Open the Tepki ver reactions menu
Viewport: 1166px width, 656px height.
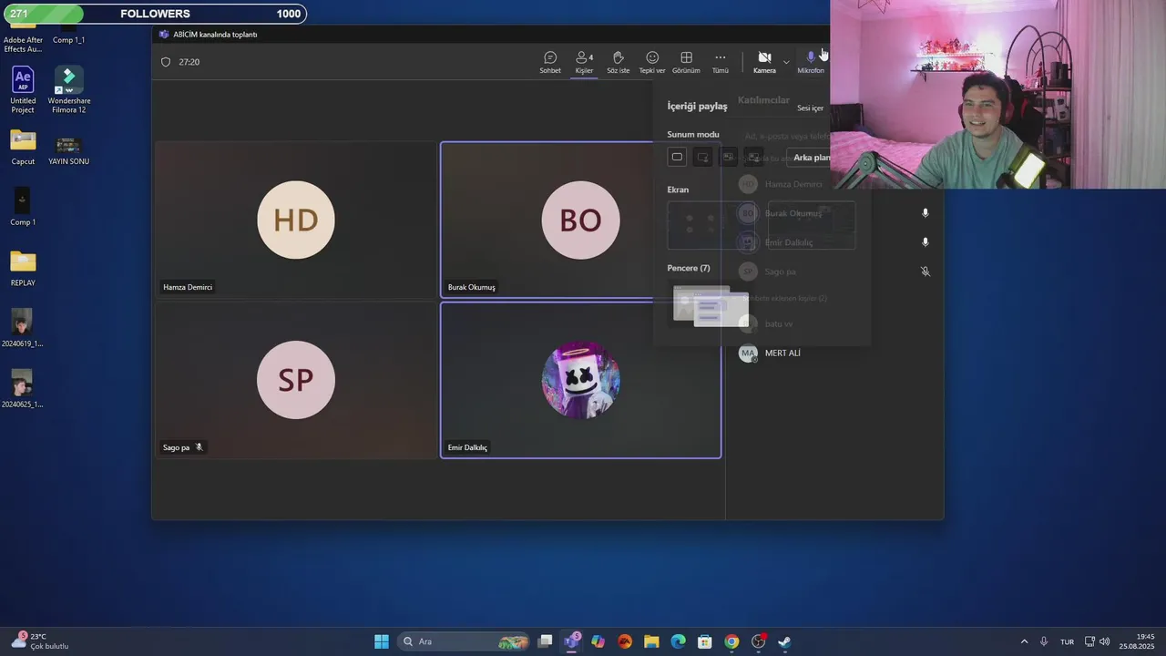tap(651, 62)
